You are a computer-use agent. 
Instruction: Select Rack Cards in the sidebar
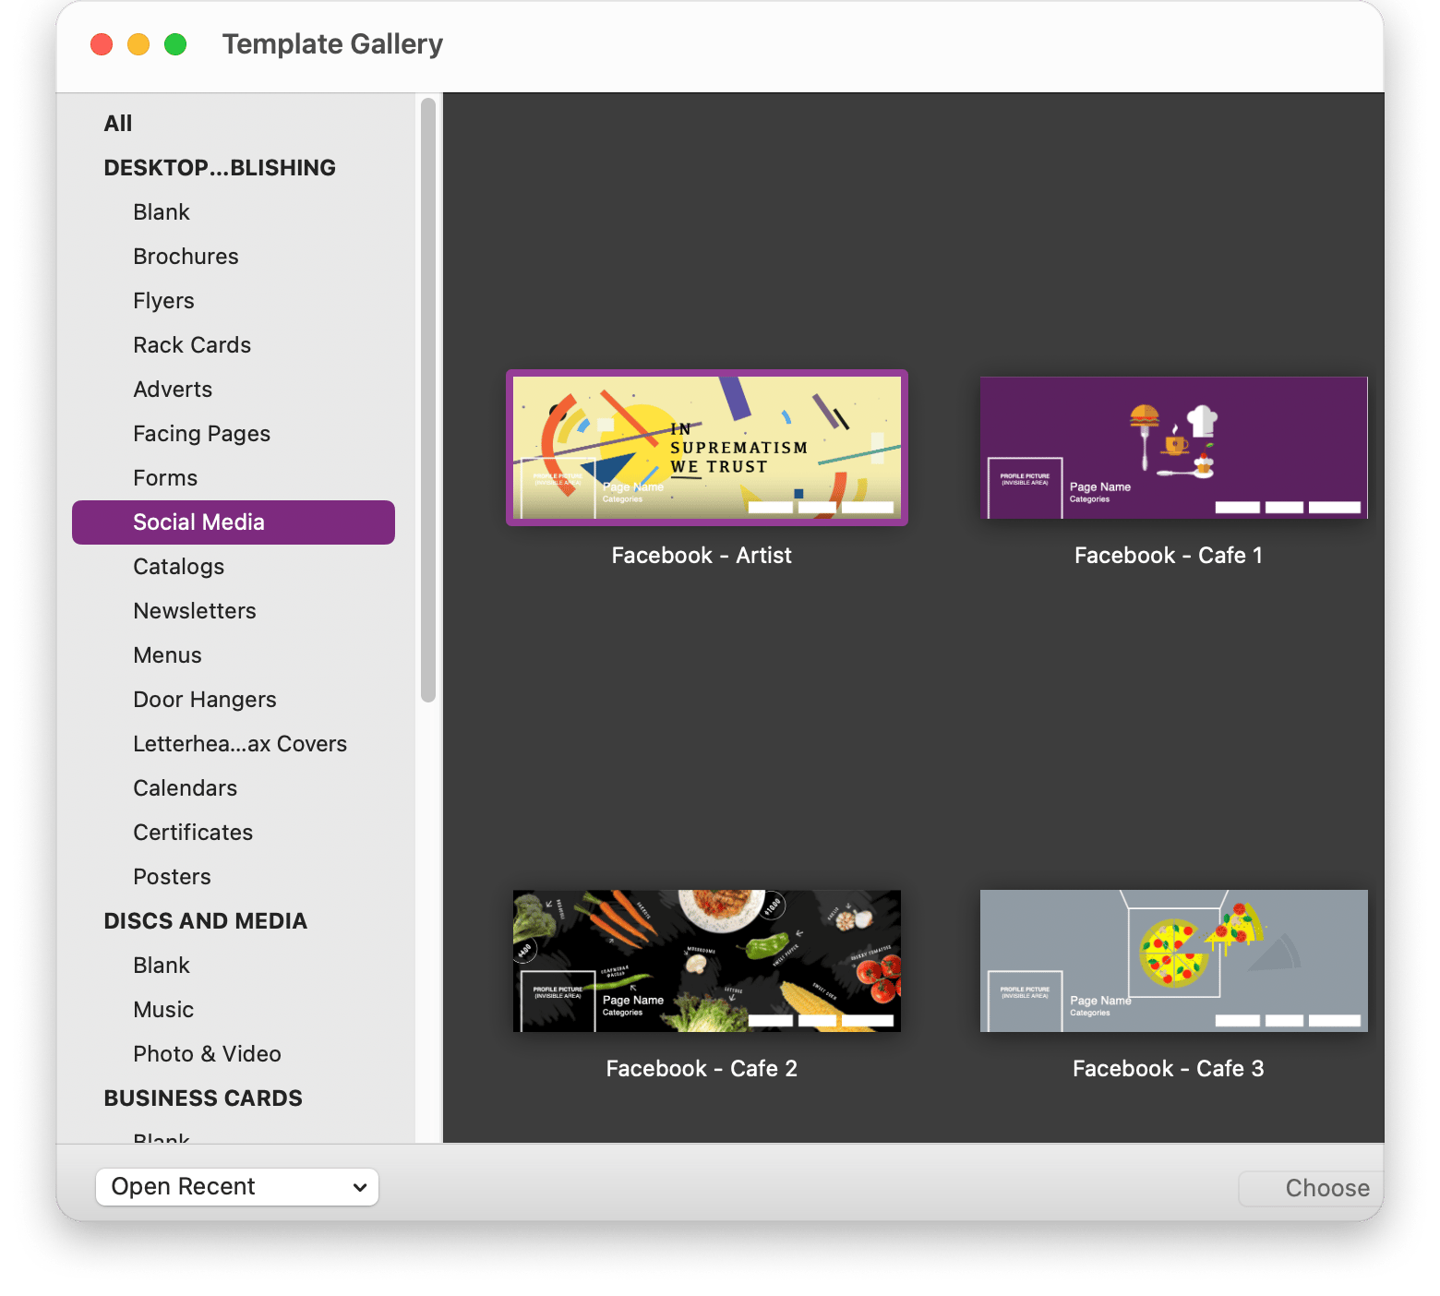192,345
